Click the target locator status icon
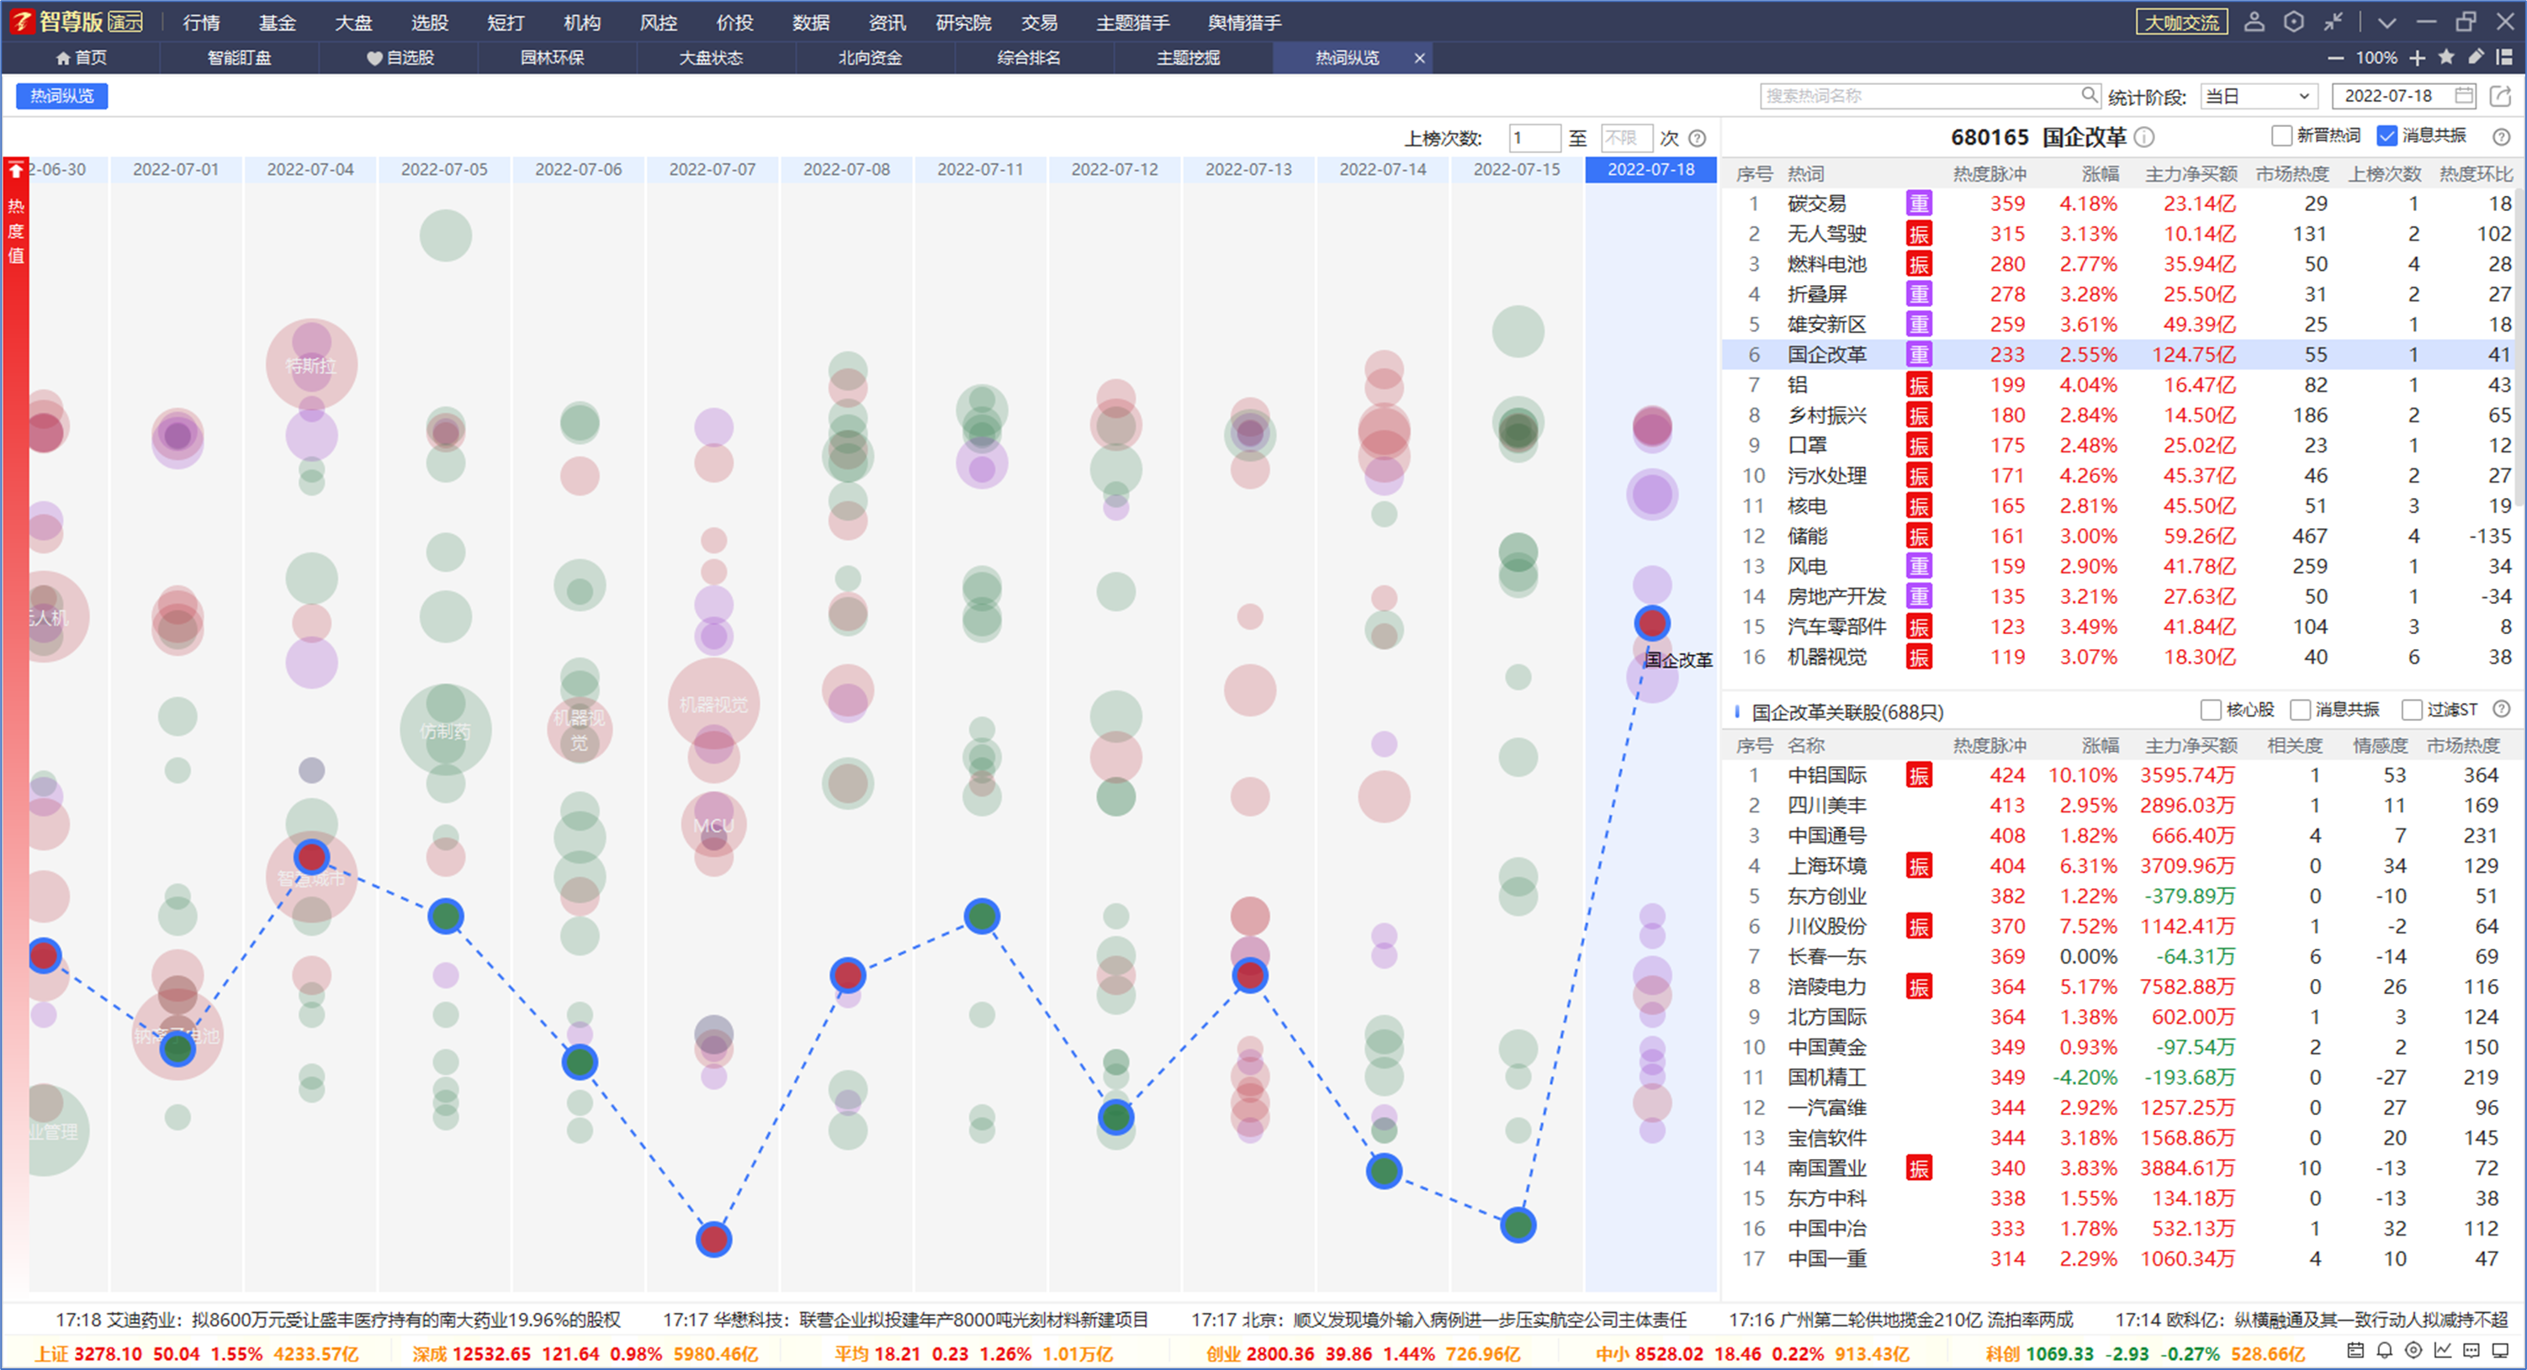Screen dimensions: 2527x1370 tap(2414, 1351)
